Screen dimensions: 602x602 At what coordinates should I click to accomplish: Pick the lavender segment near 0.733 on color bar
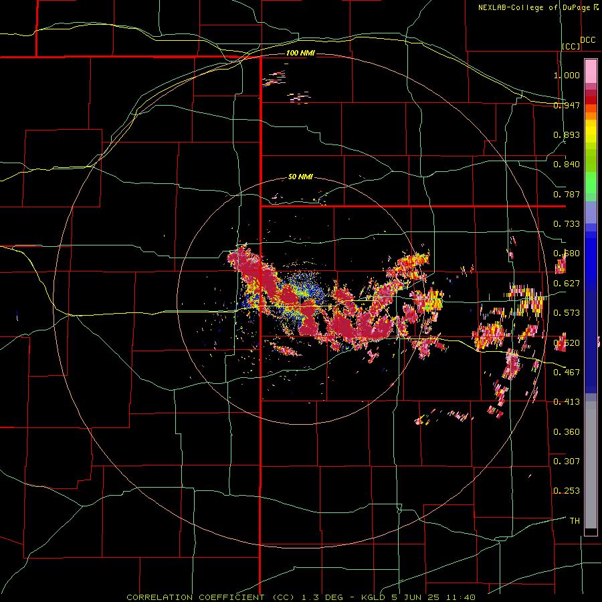coord(591,213)
